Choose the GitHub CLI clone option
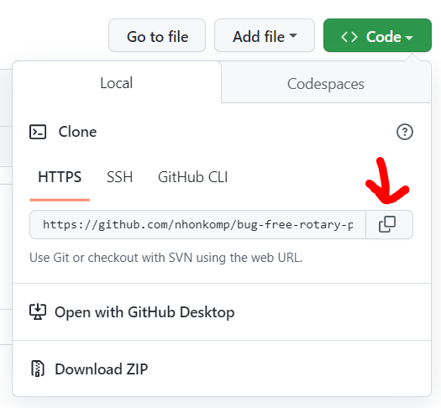441x408 pixels. [x=193, y=177]
